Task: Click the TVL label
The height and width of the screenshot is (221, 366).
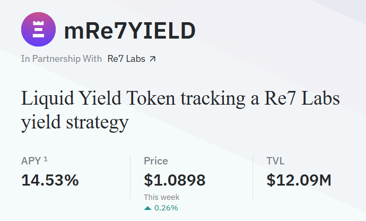Action: tap(275, 161)
